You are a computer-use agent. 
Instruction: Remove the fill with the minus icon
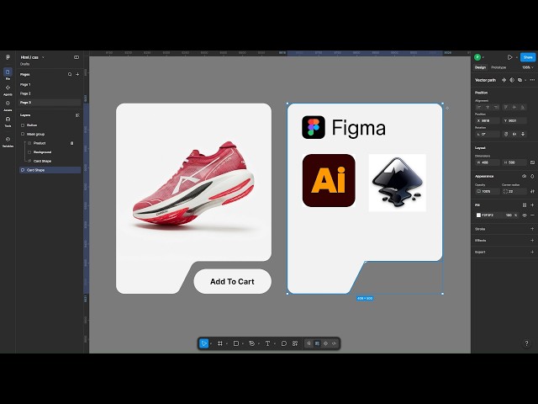532,215
